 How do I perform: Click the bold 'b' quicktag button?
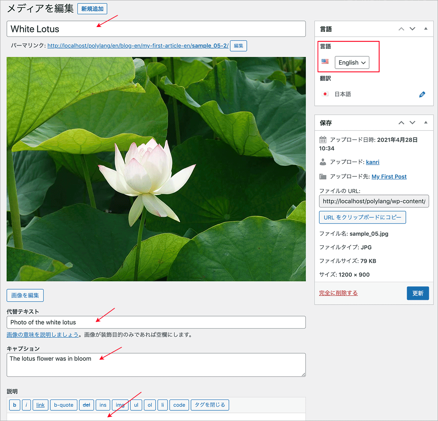(15, 405)
